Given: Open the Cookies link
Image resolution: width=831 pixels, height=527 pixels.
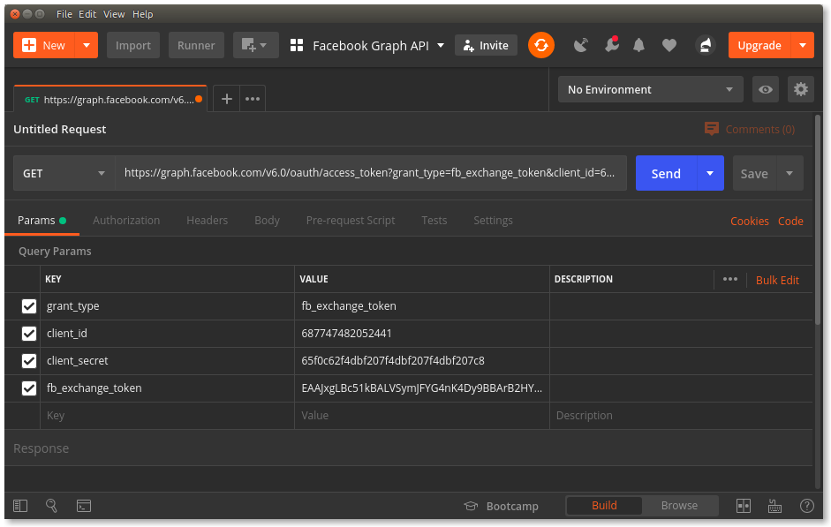Looking at the screenshot, I should (750, 221).
